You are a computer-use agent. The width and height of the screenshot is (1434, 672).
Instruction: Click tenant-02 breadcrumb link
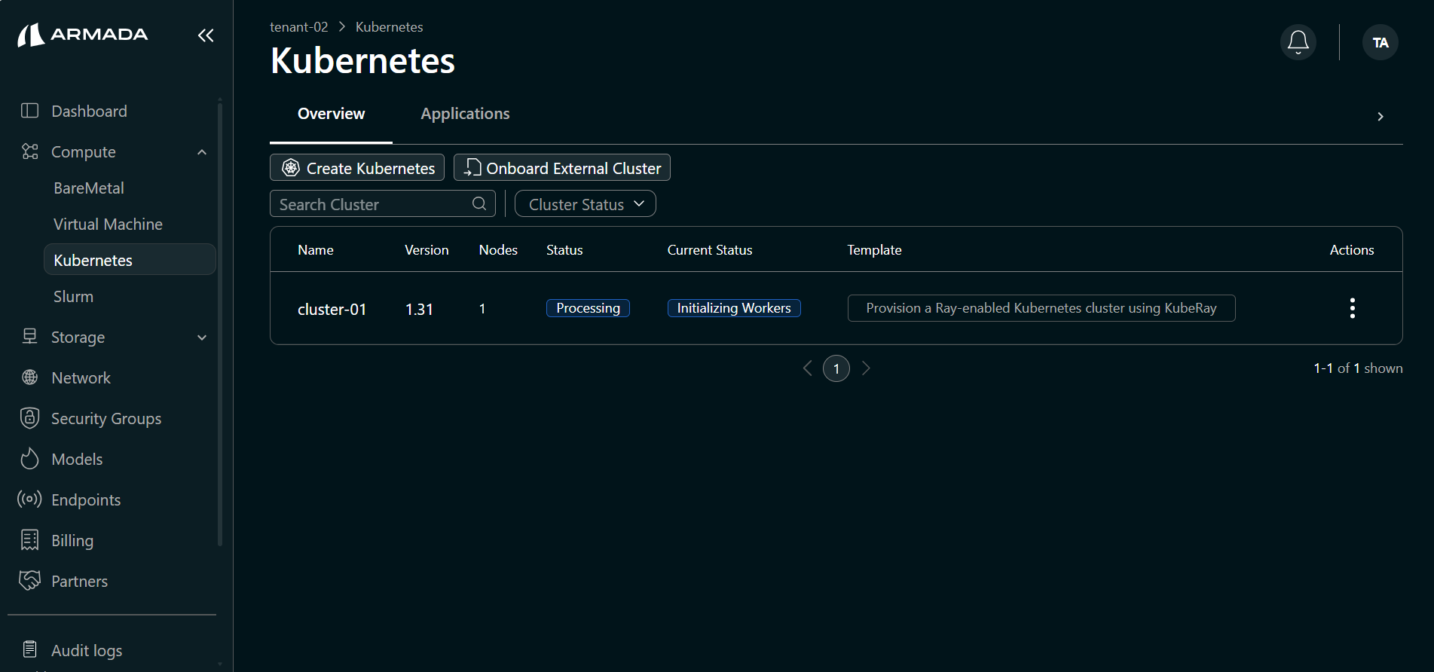[x=299, y=27]
